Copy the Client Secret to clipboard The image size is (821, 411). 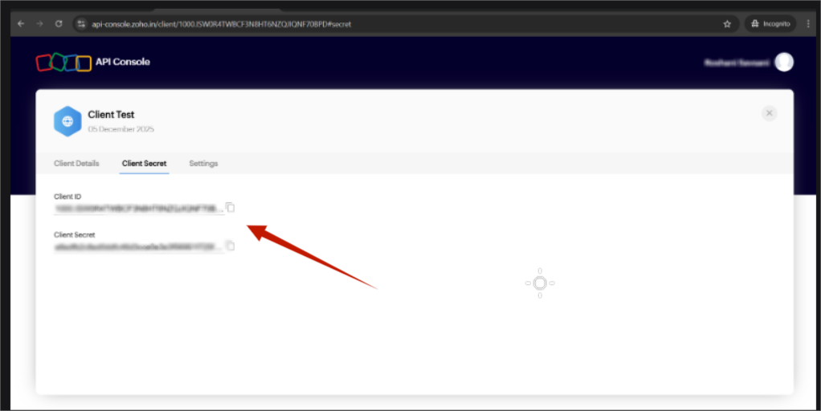tap(231, 246)
